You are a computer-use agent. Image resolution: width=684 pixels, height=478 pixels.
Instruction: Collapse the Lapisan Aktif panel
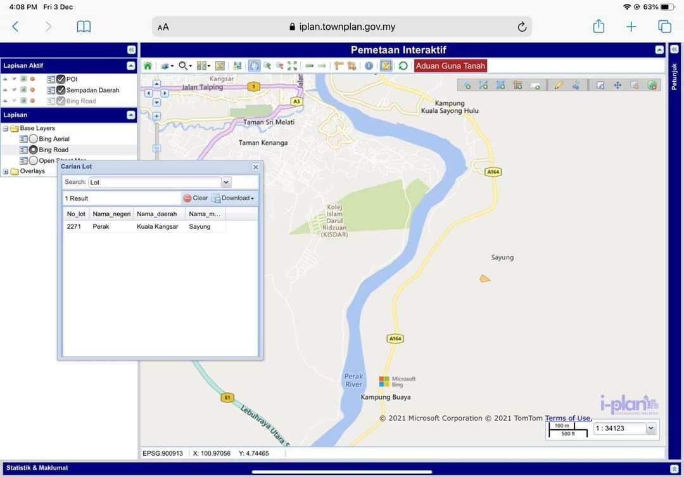click(x=130, y=65)
